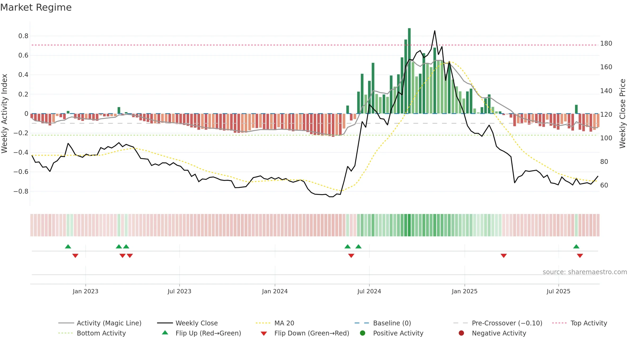Click the Jan 2023 x-axis label
This screenshot has width=636, height=358.
coord(86,291)
